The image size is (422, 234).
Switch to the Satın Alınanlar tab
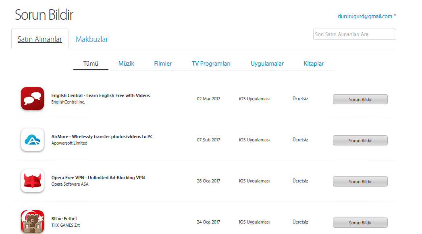pyautogui.click(x=39, y=39)
